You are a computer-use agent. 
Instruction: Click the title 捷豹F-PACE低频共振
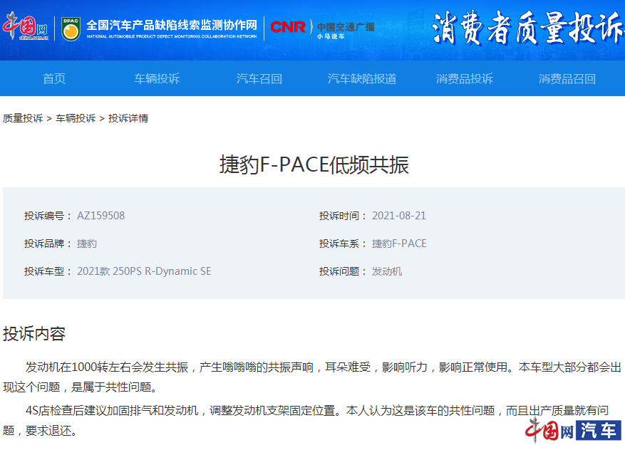pos(314,164)
